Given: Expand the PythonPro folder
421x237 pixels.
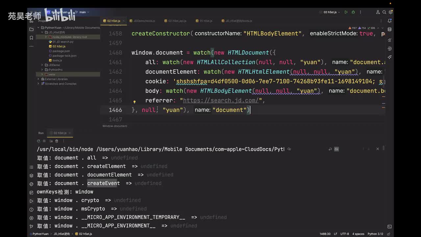Looking at the screenshot, I should point(42,70).
